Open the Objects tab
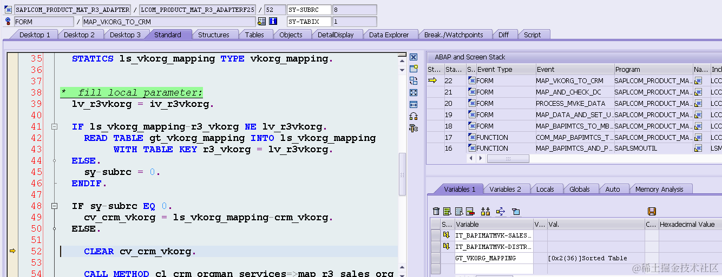The image size is (722, 277). [291, 35]
